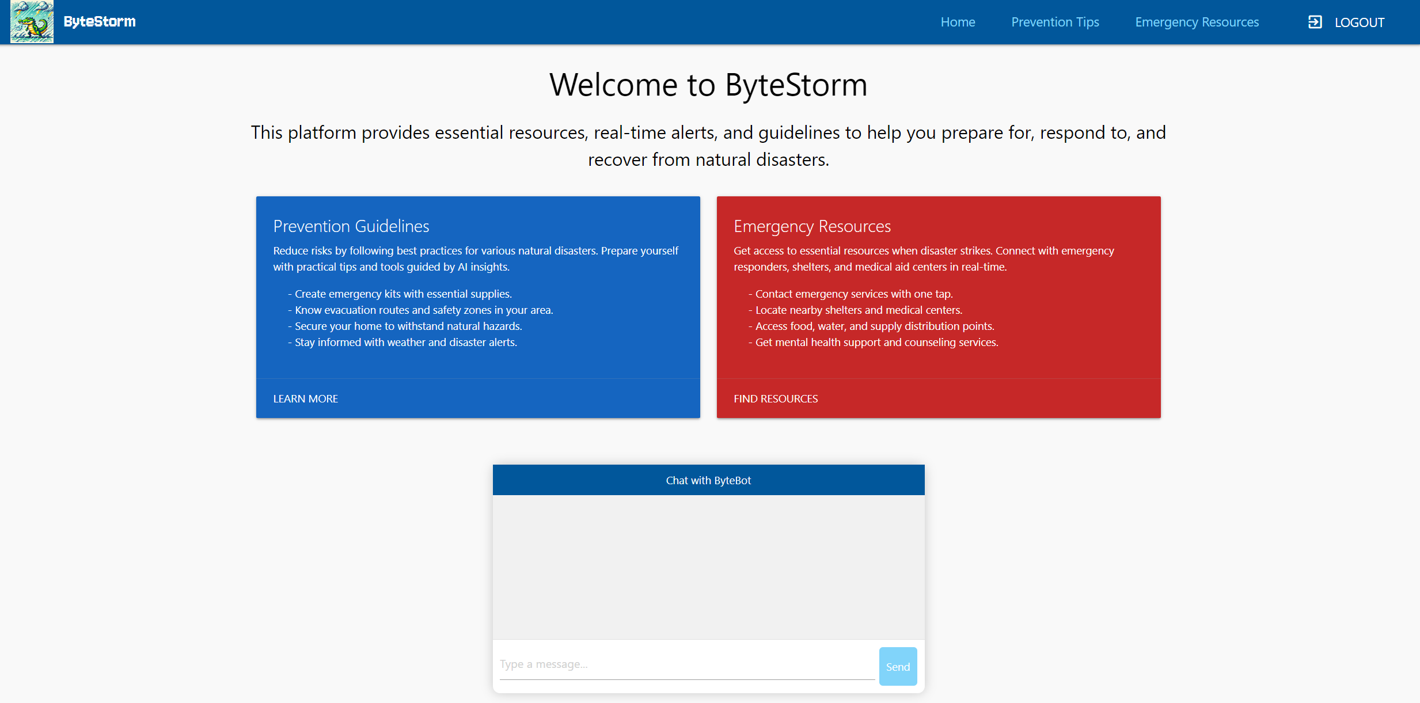This screenshot has height=703, width=1420.
Task: Click the Chat with ByteBot header
Action: point(708,480)
